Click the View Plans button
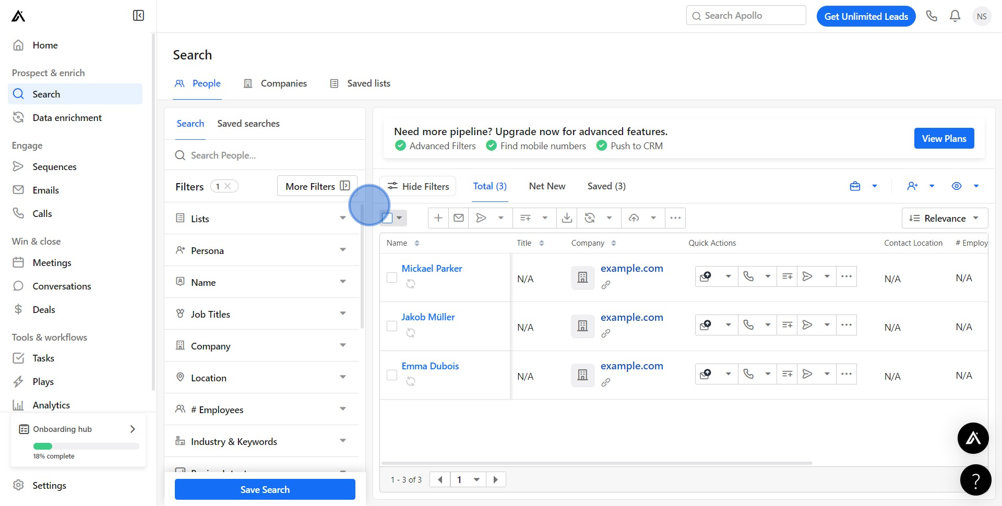 [x=944, y=138]
